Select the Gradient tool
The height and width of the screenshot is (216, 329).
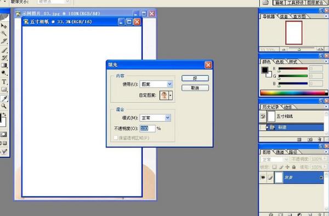click(x=4, y=65)
